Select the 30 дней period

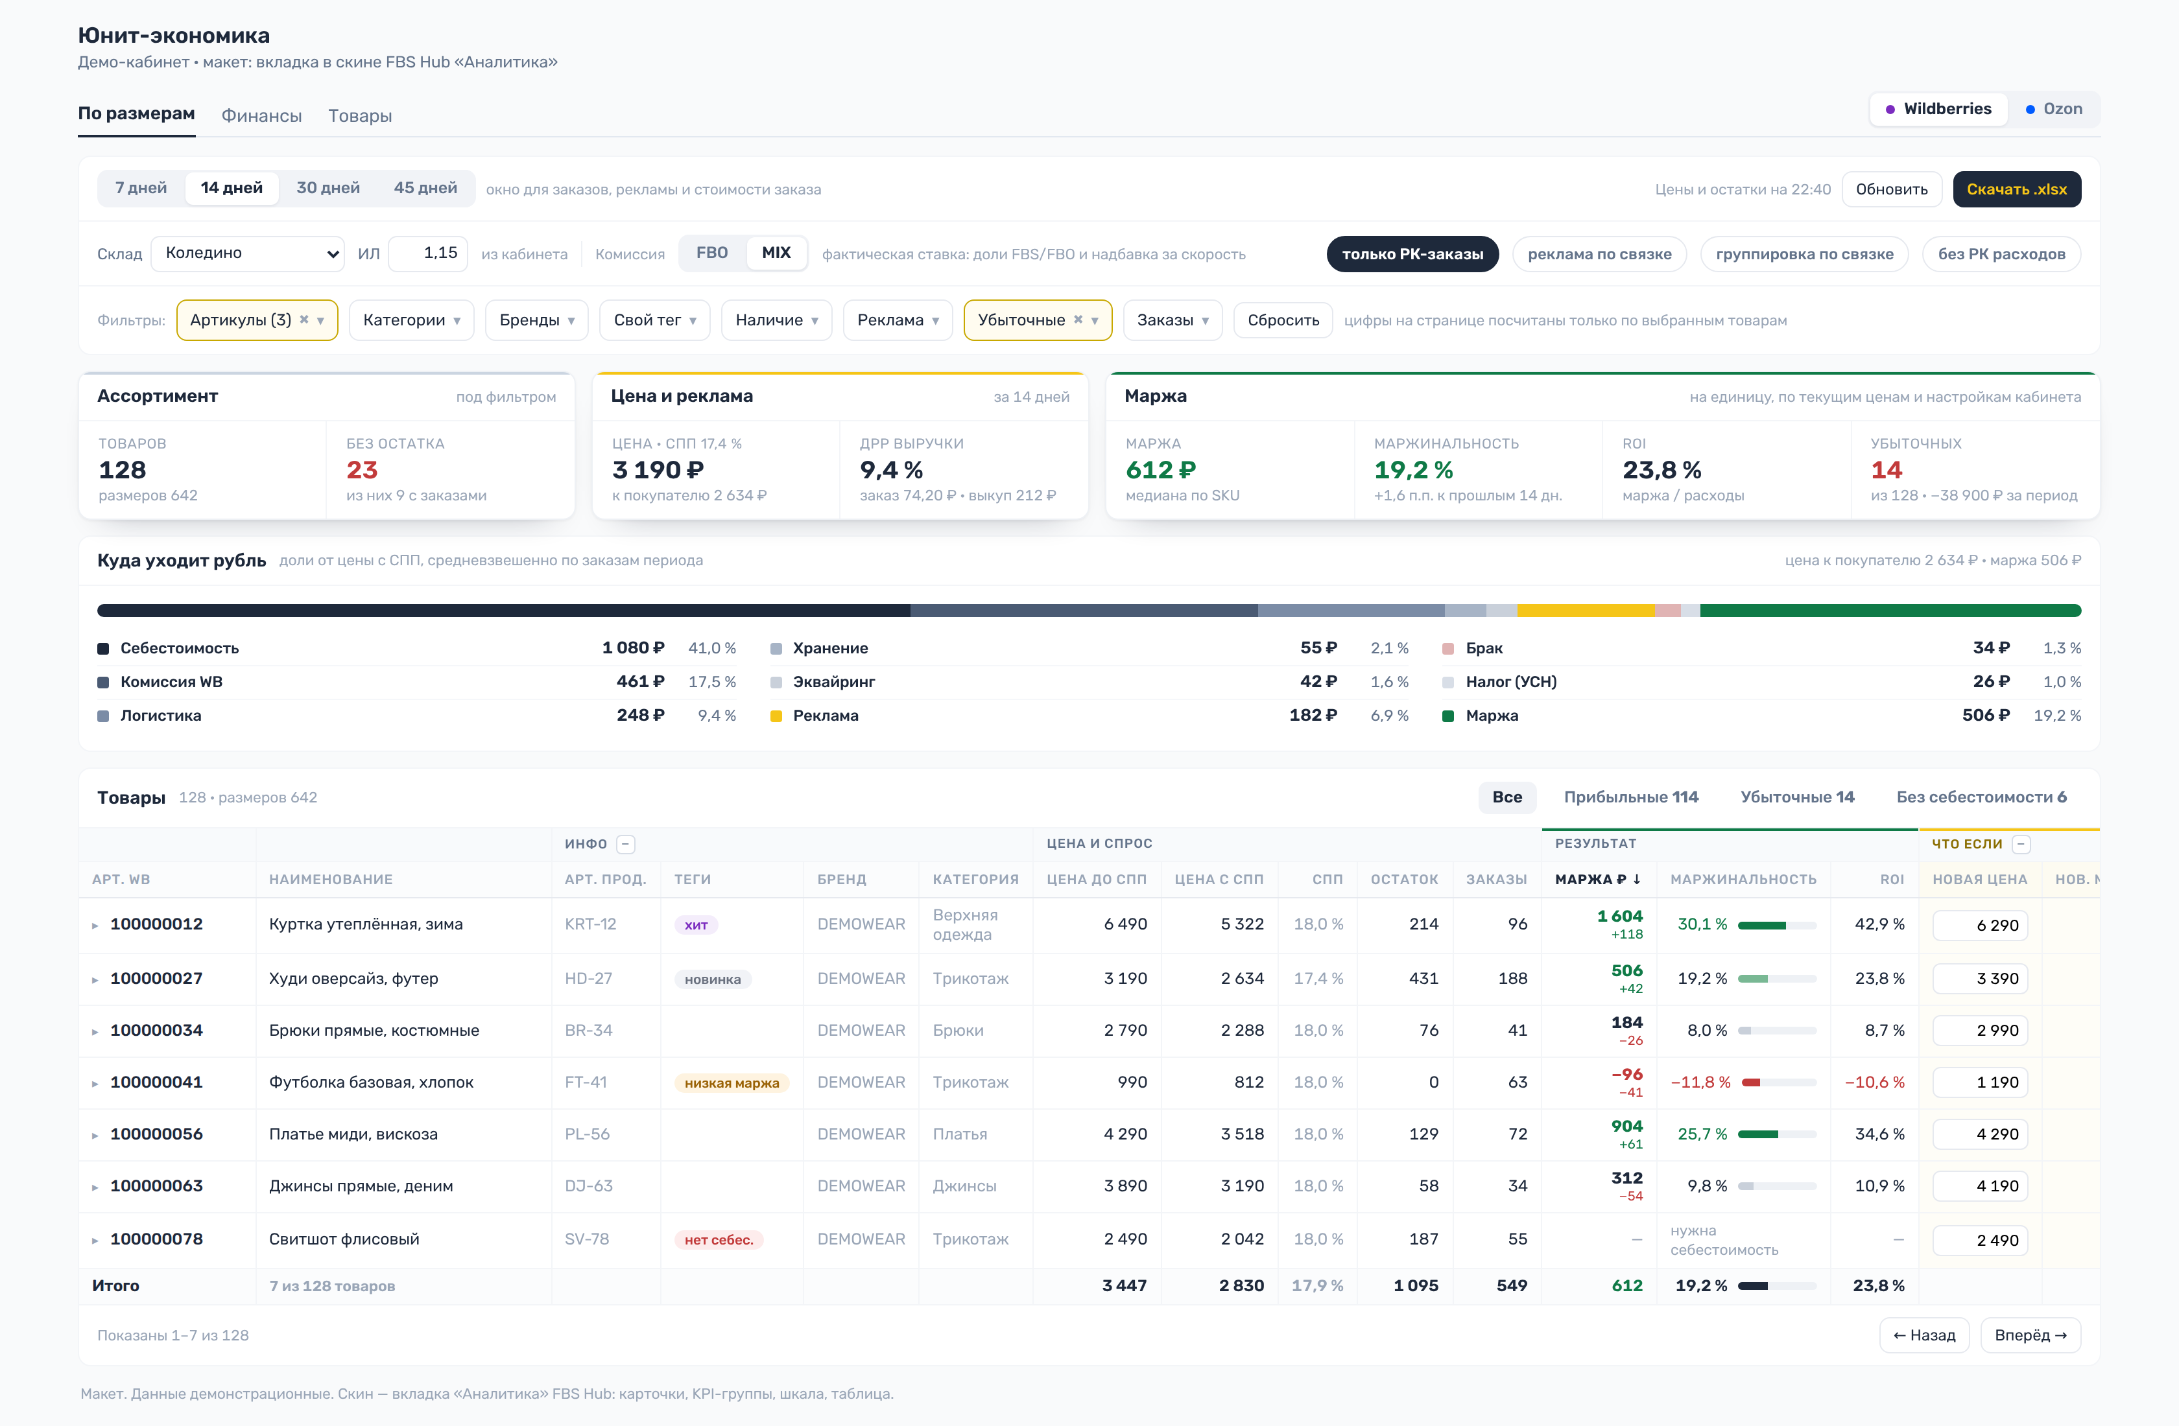coord(327,189)
